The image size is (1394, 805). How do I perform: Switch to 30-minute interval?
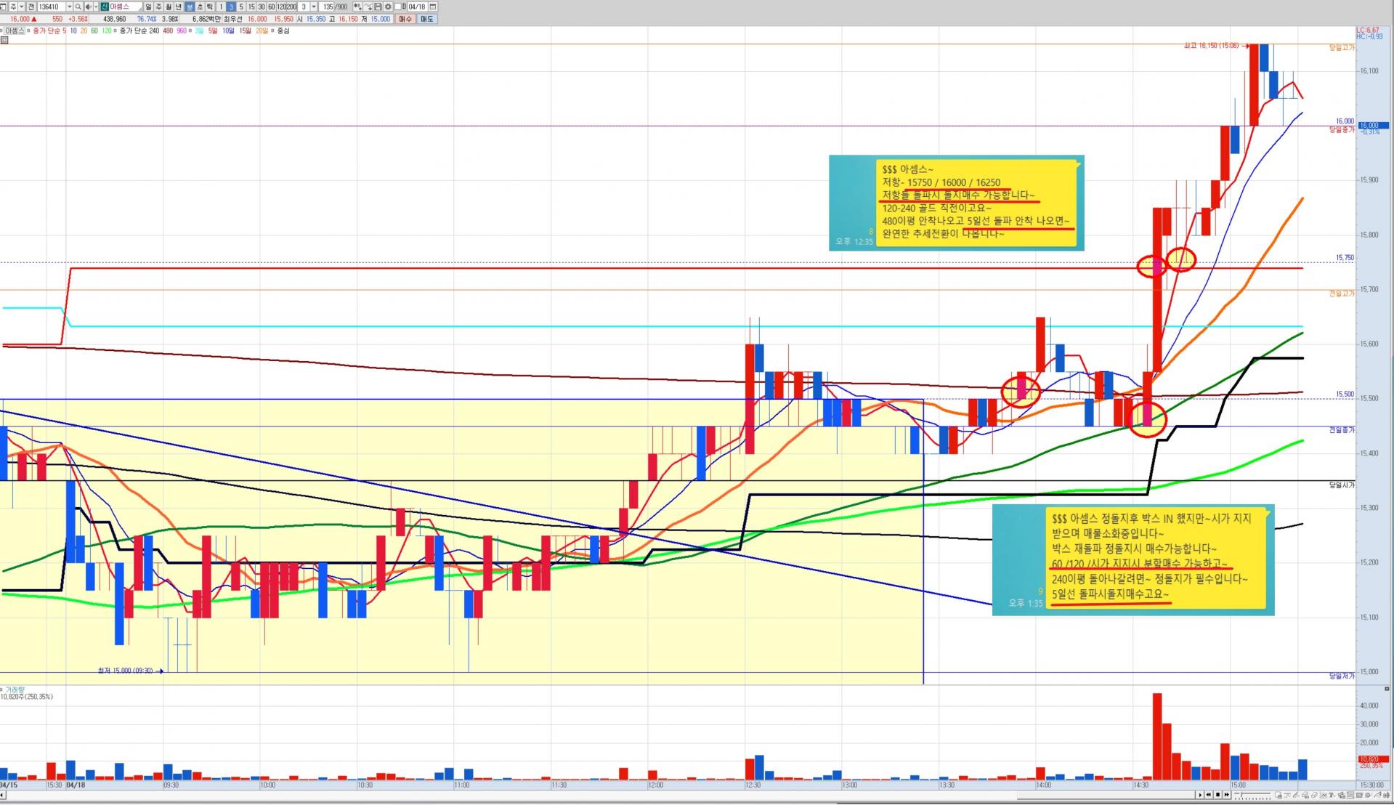click(262, 7)
